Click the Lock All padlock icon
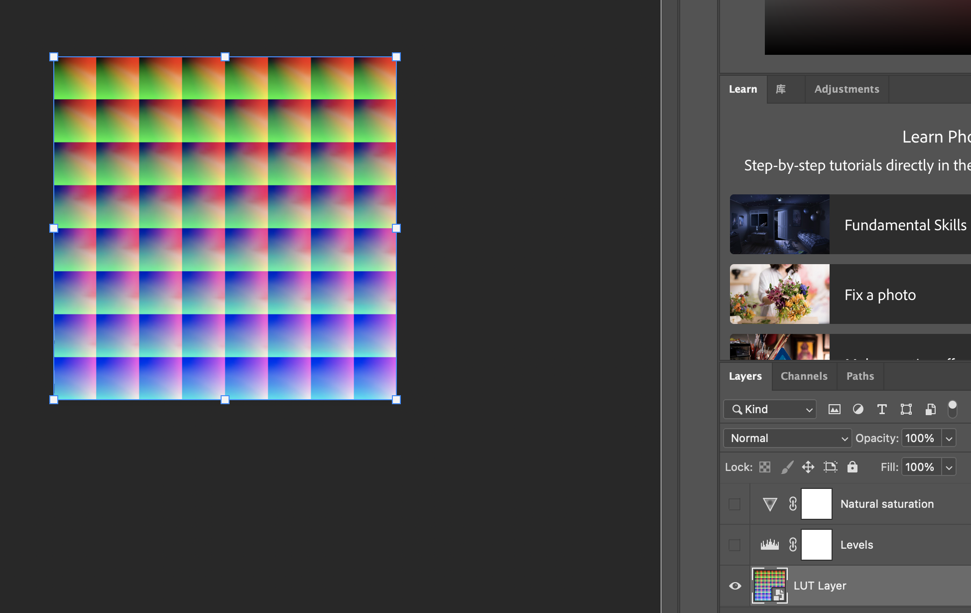Image resolution: width=971 pixels, height=613 pixels. point(852,467)
